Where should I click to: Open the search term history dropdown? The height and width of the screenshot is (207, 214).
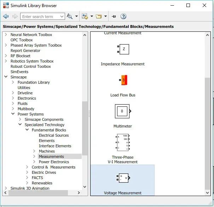pos(62,17)
